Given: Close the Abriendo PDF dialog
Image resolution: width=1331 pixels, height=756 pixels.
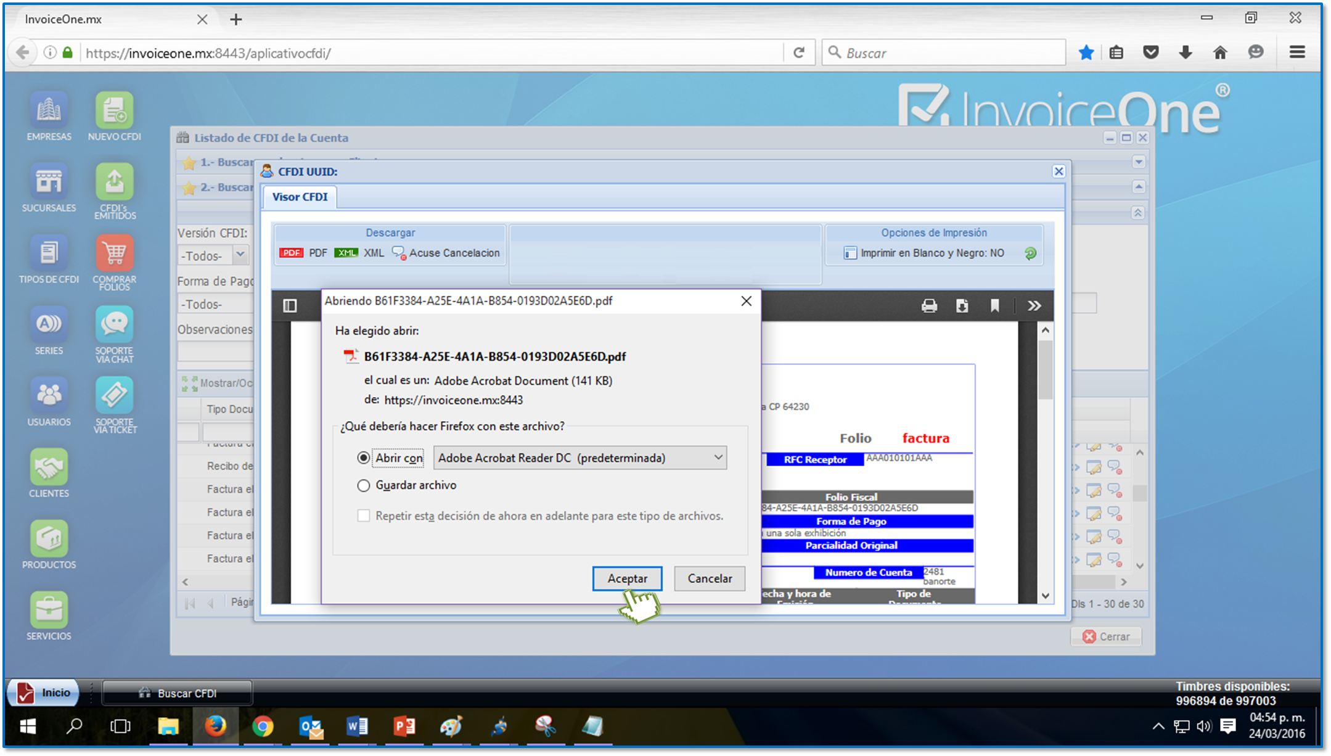Looking at the screenshot, I should (x=746, y=301).
